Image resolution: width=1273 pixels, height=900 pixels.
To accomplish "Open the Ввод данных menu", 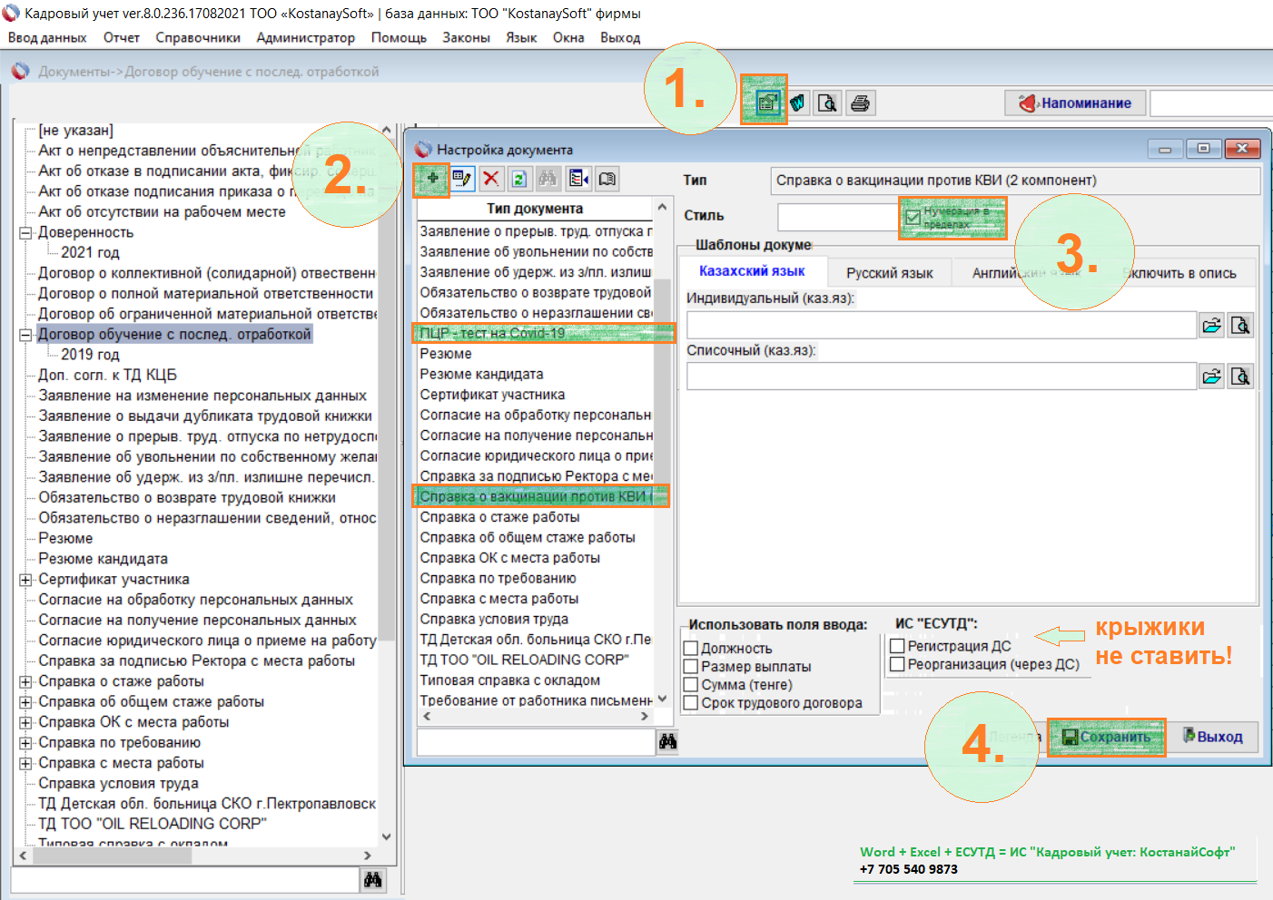I will pyautogui.click(x=47, y=37).
